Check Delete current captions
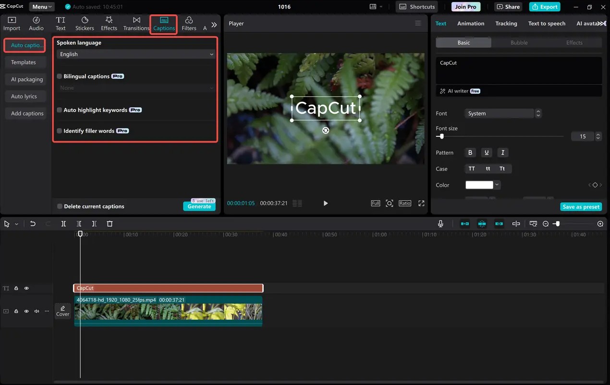610x385 pixels. point(60,206)
